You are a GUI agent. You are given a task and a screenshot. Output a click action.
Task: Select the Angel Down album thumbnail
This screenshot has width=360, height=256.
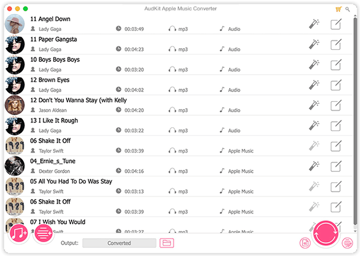[15, 24]
